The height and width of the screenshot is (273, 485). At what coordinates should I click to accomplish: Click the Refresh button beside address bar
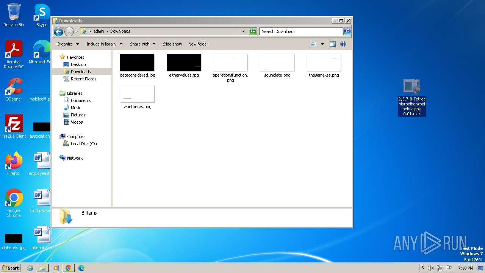(x=253, y=31)
